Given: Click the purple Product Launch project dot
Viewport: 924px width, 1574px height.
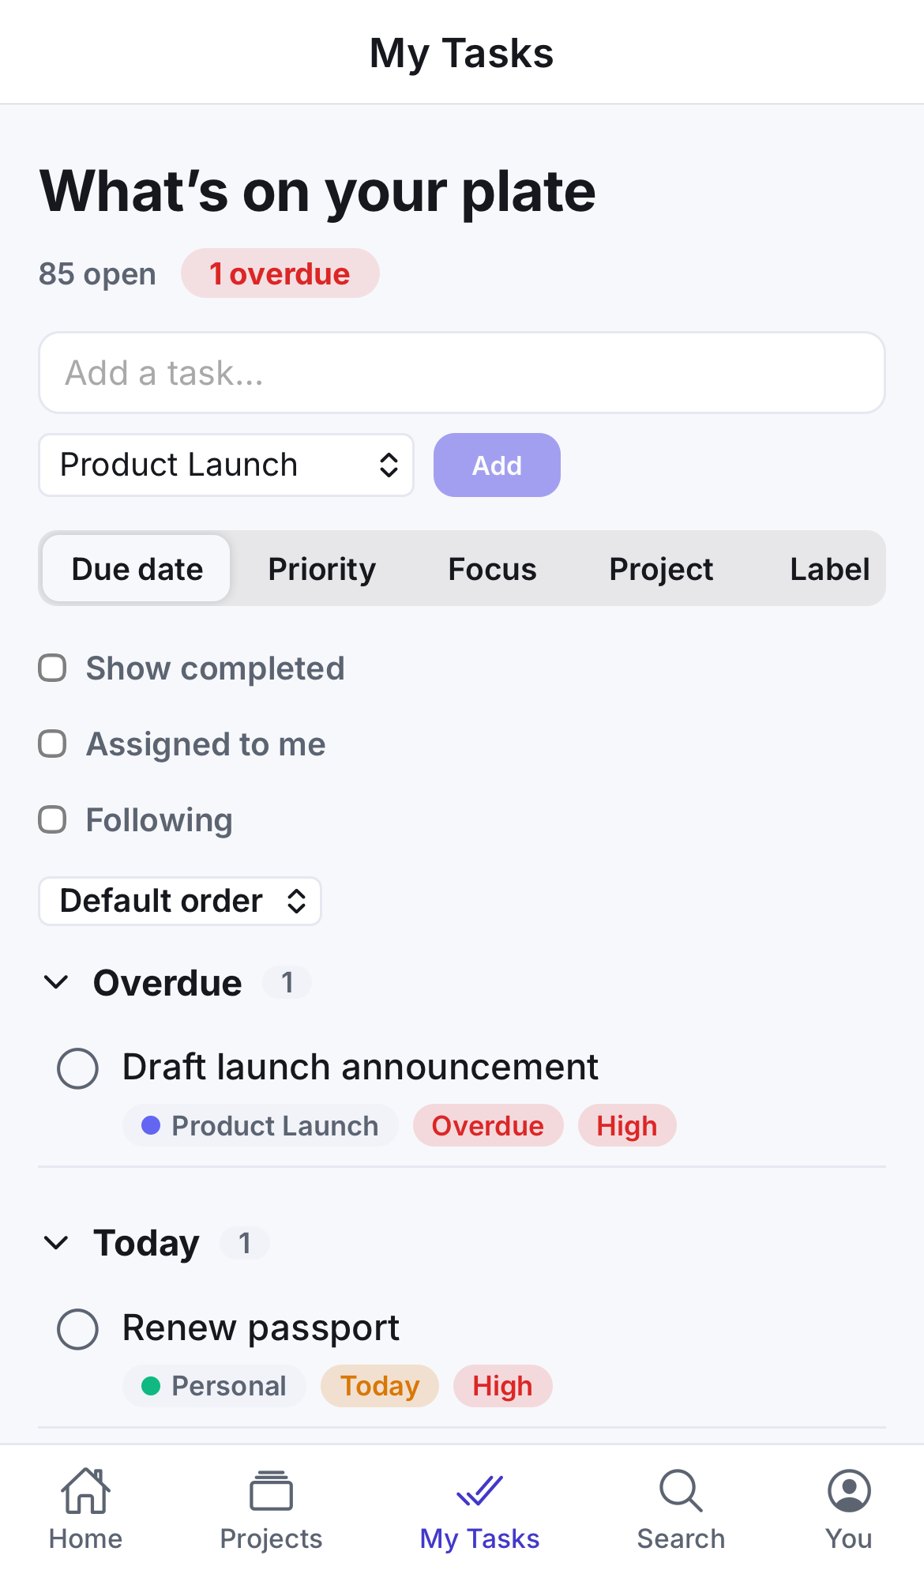Looking at the screenshot, I should pyautogui.click(x=151, y=1125).
